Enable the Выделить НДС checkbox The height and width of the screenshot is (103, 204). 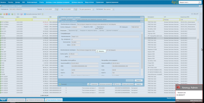pyautogui.click(x=83, y=27)
